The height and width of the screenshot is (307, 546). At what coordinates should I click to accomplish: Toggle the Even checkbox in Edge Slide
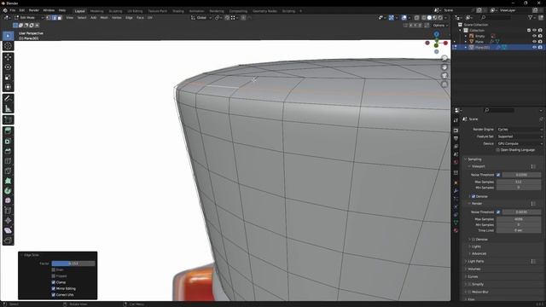click(x=53, y=269)
